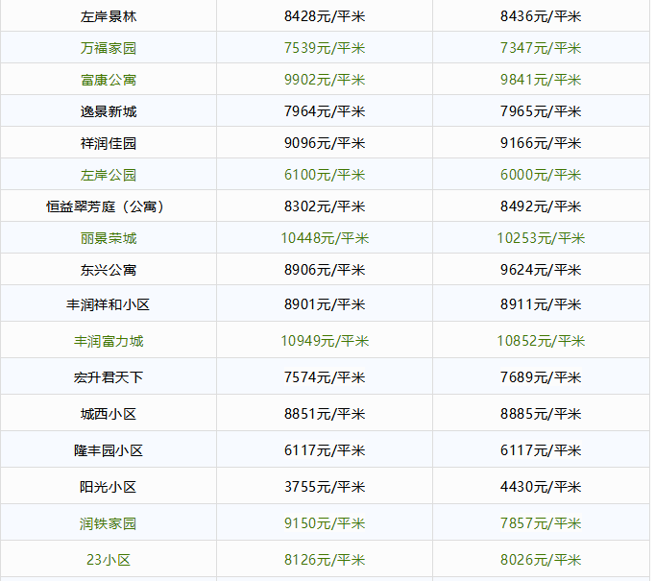This screenshot has width=655, height=581.
Task: Select the 10448元/平米 price cell
Action: (325, 238)
